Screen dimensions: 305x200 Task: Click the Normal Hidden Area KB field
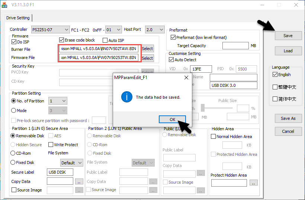pos(232,145)
